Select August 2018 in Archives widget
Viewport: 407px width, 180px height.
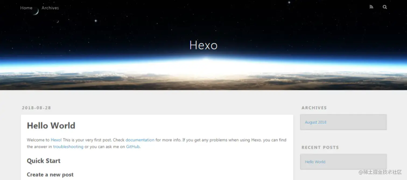click(x=315, y=122)
